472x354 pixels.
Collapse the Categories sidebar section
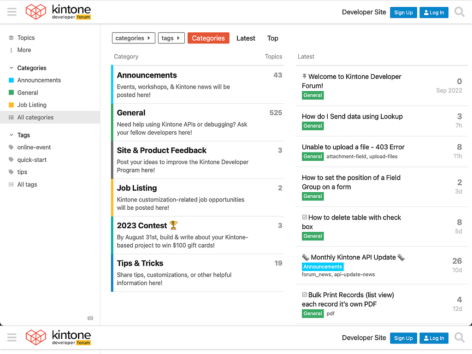12,68
